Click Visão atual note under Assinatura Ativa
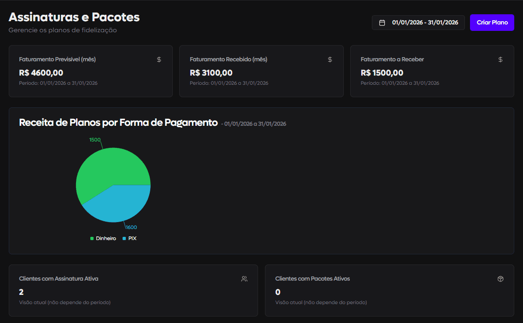The height and width of the screenshot is (323, 523). (x=65, y=303)
